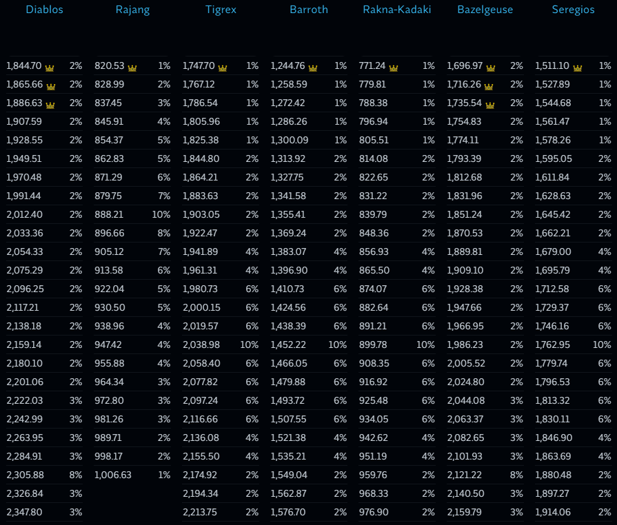
Task: Click the crown icon next to 1,747.70
Action: click(x=222, y=68)
